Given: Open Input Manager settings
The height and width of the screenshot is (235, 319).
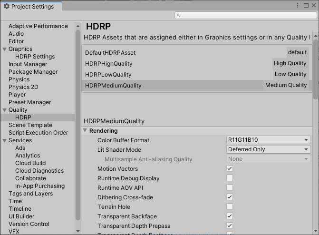Looking at the screenshot, I should (x=28, y=64).
